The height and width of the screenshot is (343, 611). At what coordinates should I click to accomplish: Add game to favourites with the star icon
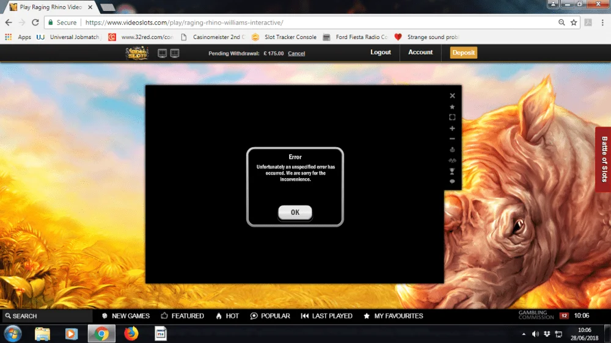(x=452, y=107)
